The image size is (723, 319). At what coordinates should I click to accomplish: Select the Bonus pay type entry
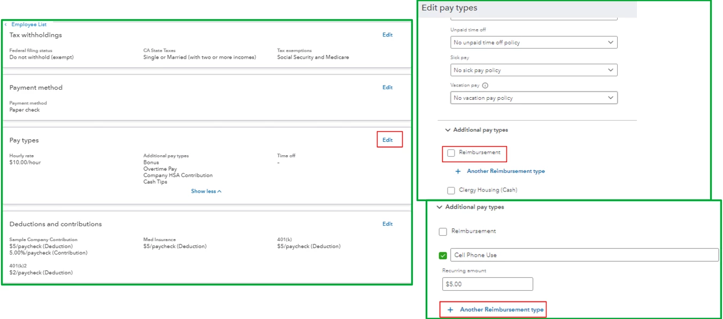(151, 162)
